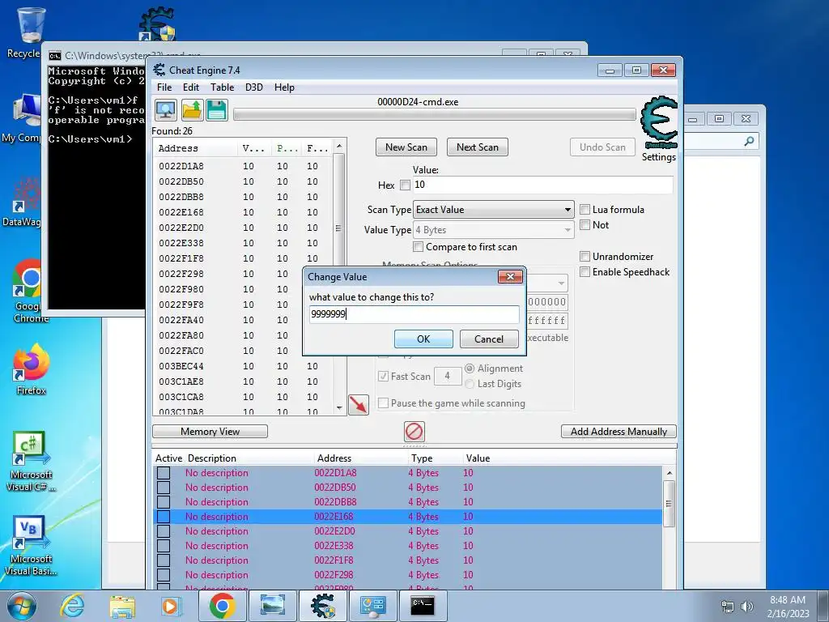Image resolution: width=829 pixels, height=622 pixels.
Task: Click the address table scroll-up arrow
Action: (669, 473)
